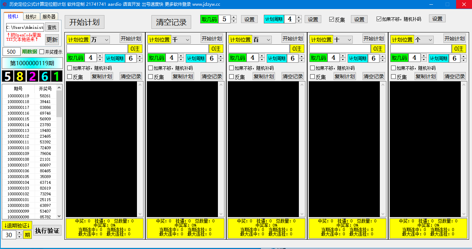Click 计划周期 spinner in 千 panel
This screenshot has width=472, height=249.
[x=221, y=58]
